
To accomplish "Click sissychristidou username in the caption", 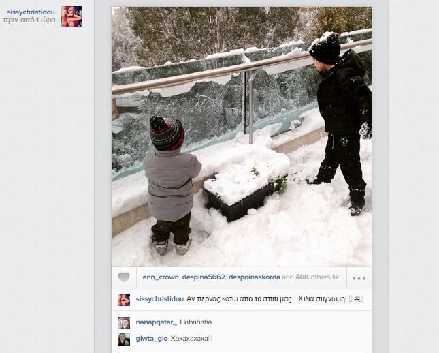I will tap(159, 299).
